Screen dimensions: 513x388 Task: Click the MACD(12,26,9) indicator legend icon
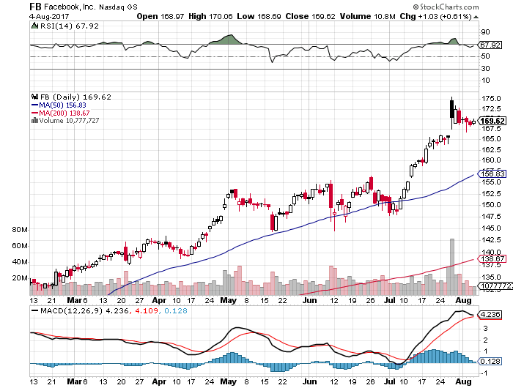[34, 311]
